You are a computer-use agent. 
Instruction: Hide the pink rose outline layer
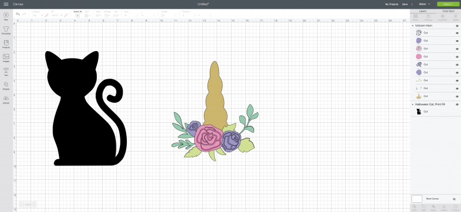pyautogui.click(x=457, y=49)
